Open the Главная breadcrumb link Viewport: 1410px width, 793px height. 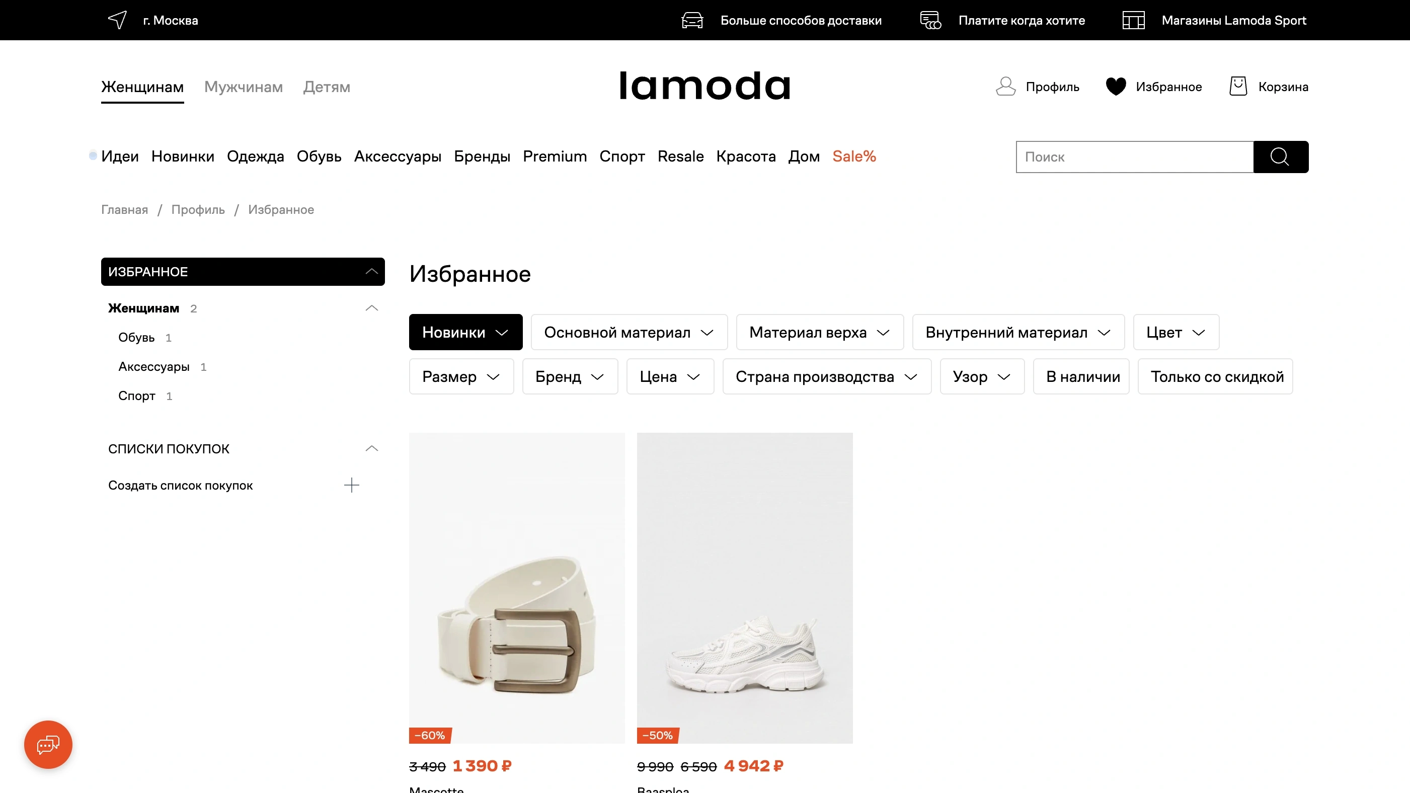tap(124, 210)
